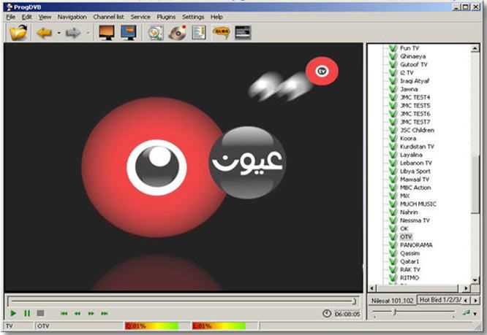Select Lebanon TV channel
The image size is (487, 335).
[415, 163]
